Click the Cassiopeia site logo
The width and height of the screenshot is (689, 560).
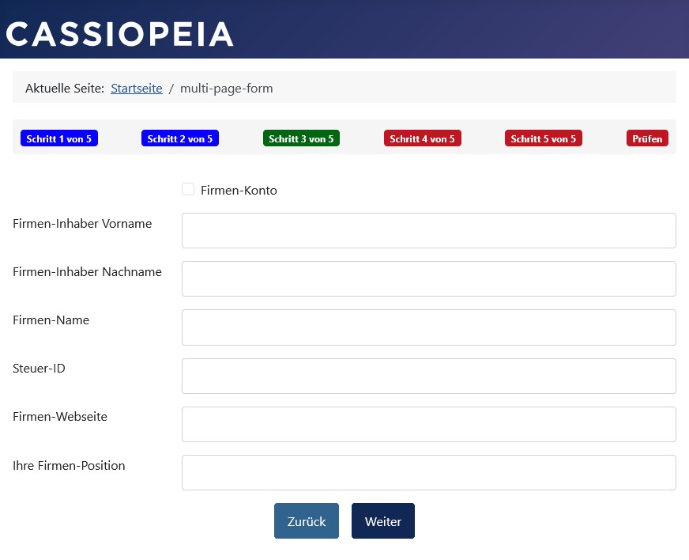pyautogui.click(x=119, y=34)
